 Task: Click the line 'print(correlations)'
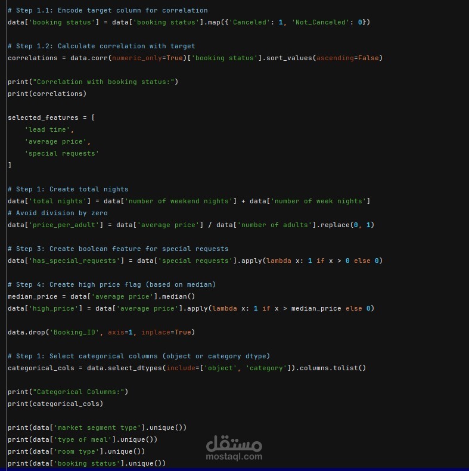(47, 94)
